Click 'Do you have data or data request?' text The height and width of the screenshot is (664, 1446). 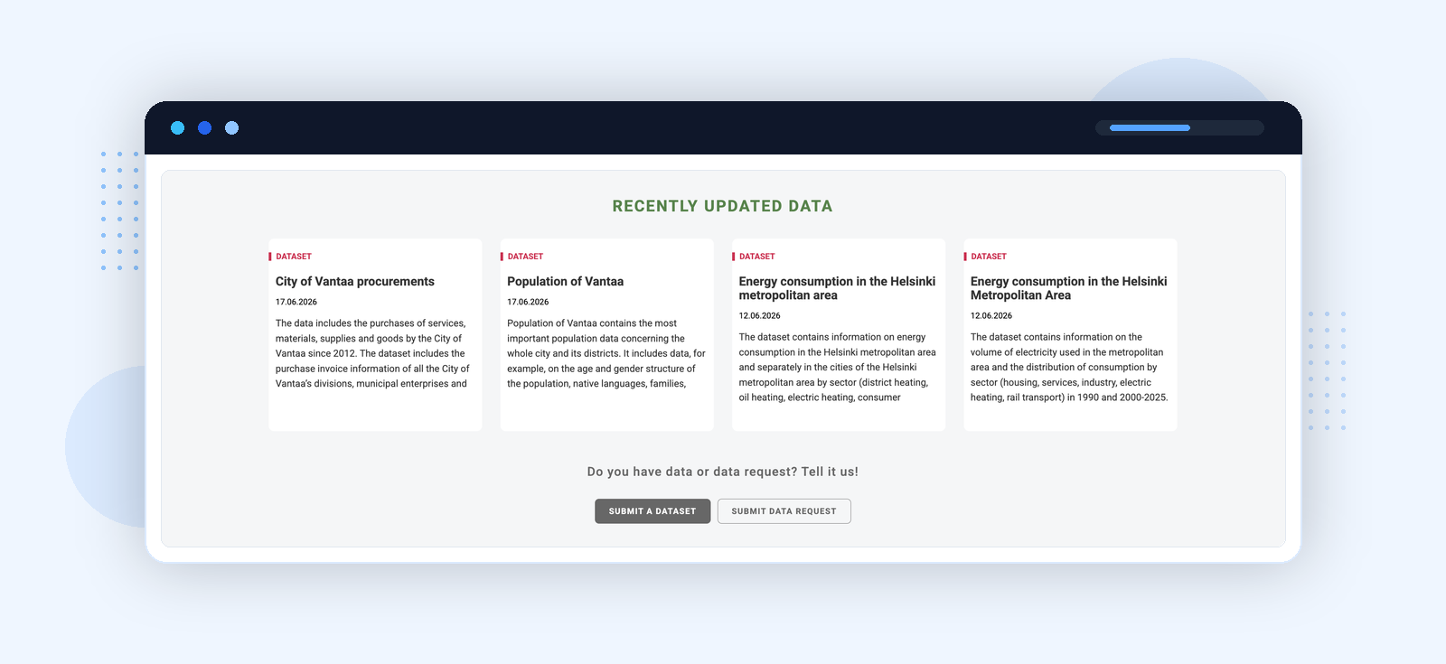pyautogui.click(x=722, y=472)
